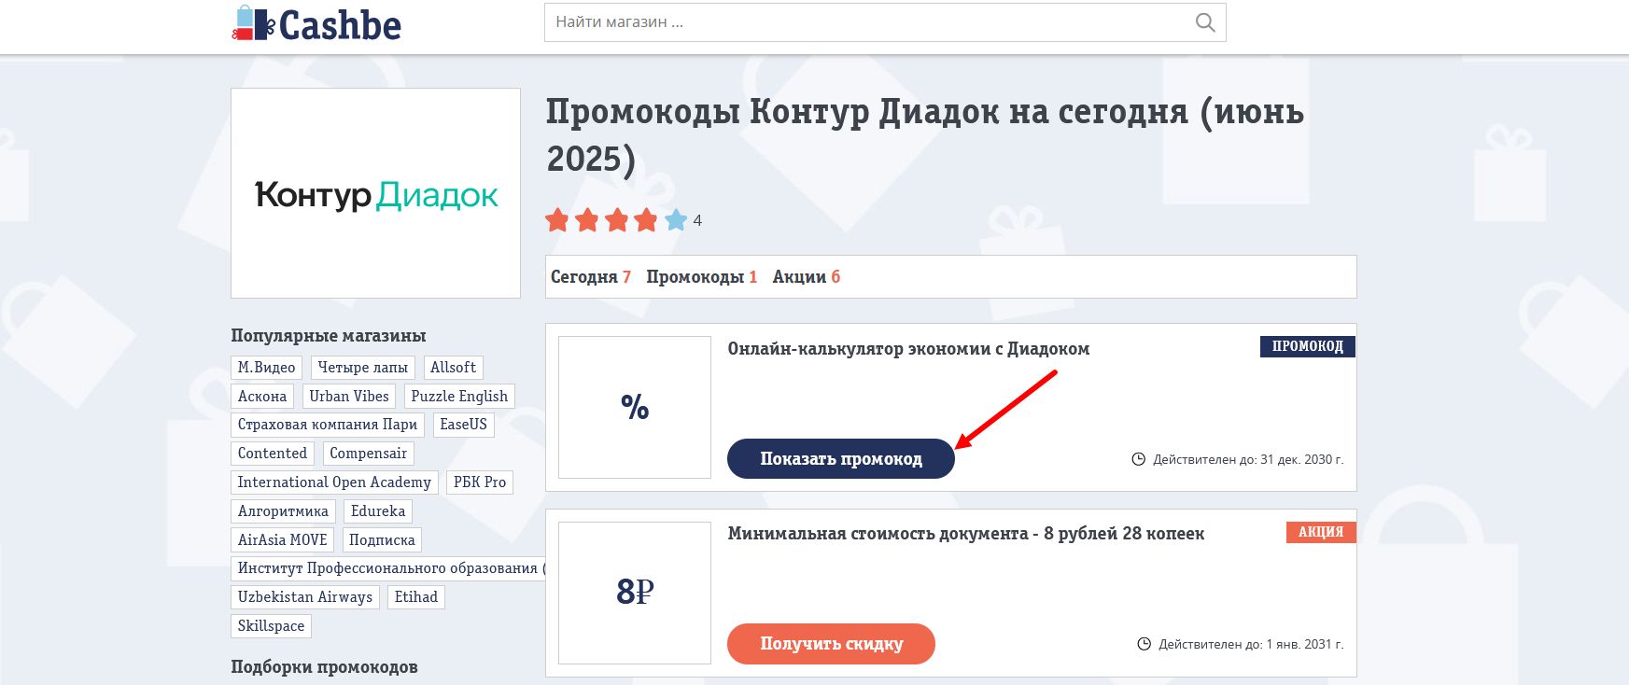
Task: Focus the store search field
Action: pyautogui.click(x=885, y=22)
